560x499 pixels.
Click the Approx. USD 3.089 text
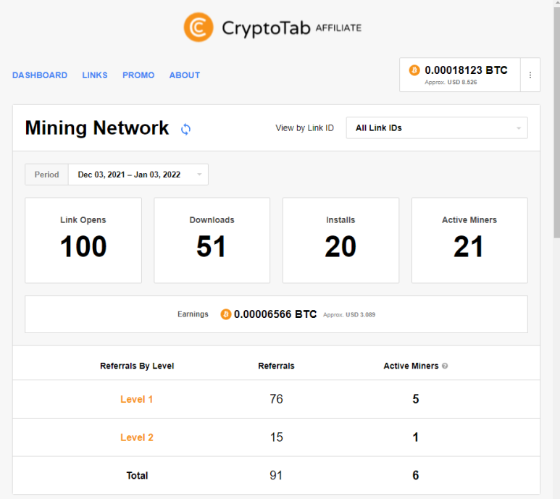[x=349, y=314]
